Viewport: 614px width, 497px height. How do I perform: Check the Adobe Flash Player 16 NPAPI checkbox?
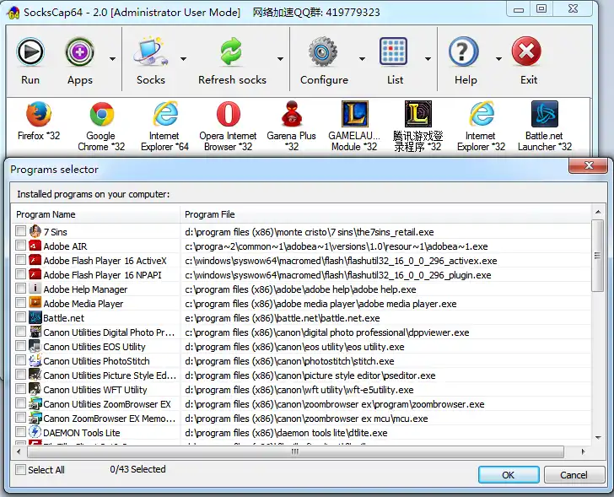tap(20, 274)
